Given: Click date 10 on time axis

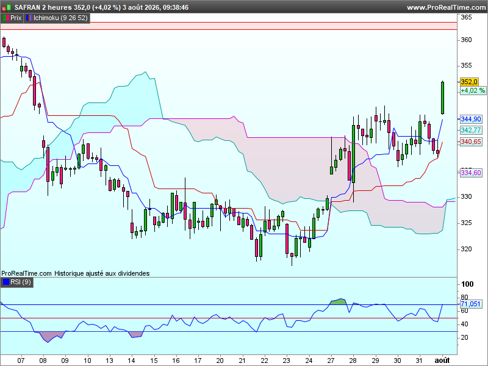Looking at the screenshot, I should coord(87,361).
